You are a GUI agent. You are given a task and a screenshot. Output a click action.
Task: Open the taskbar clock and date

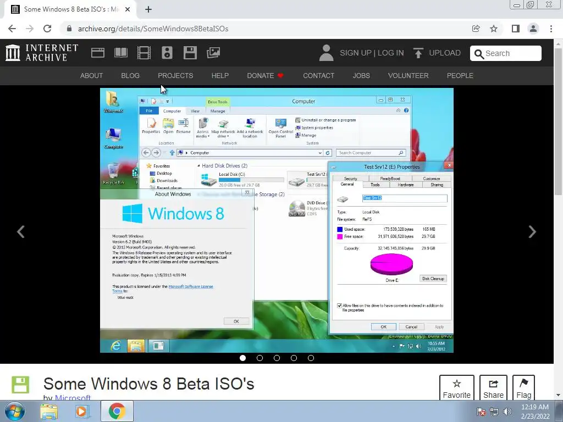coord(535,412)
